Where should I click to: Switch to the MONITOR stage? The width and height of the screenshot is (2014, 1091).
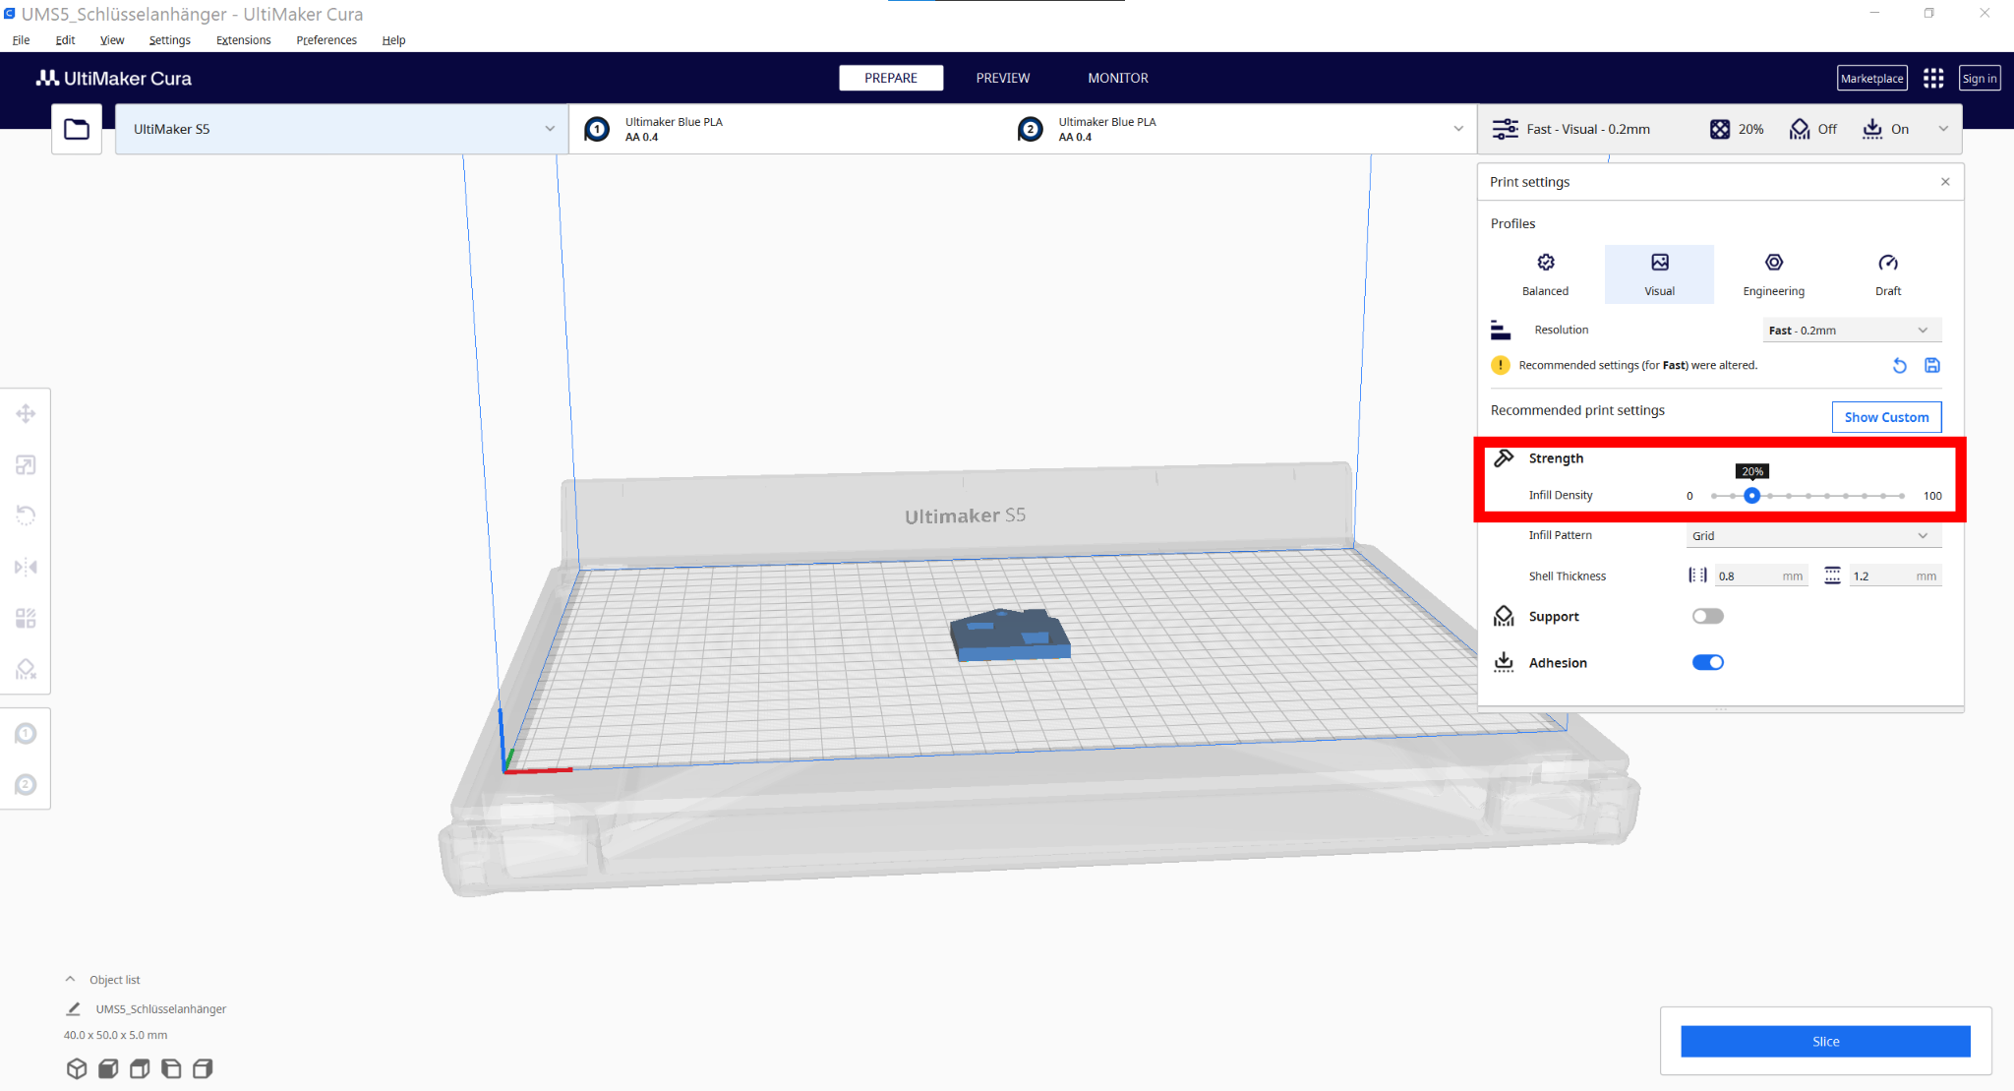[1118, 78]
